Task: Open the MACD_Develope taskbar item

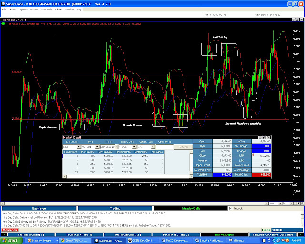Action: pos(176,241)
